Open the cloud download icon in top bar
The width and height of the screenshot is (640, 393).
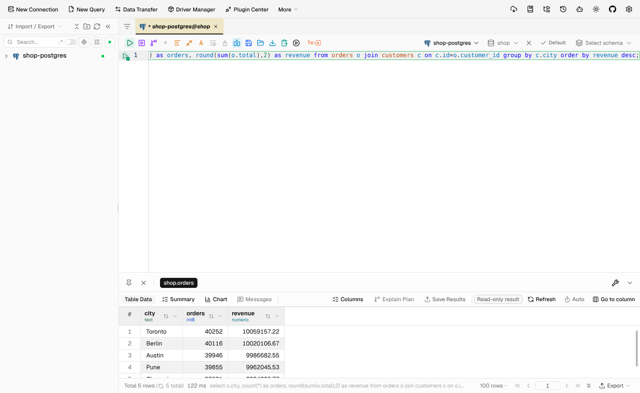514,9
